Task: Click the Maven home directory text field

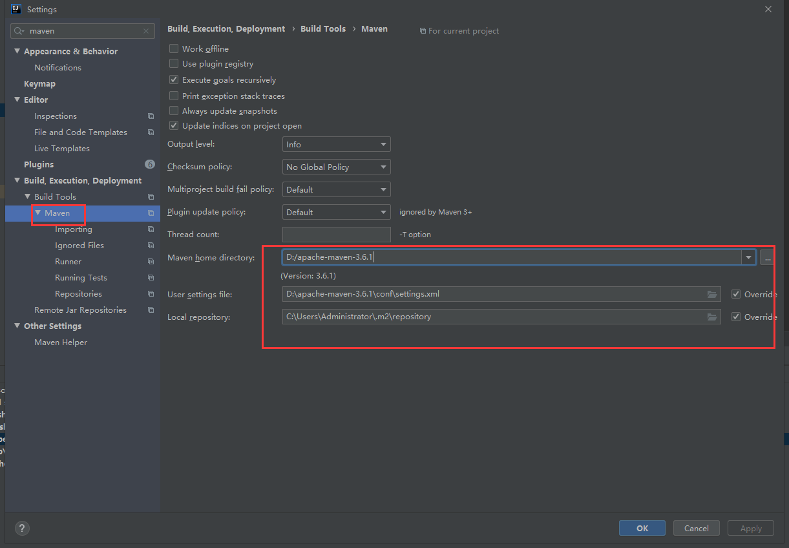Action: coord(512,257)
